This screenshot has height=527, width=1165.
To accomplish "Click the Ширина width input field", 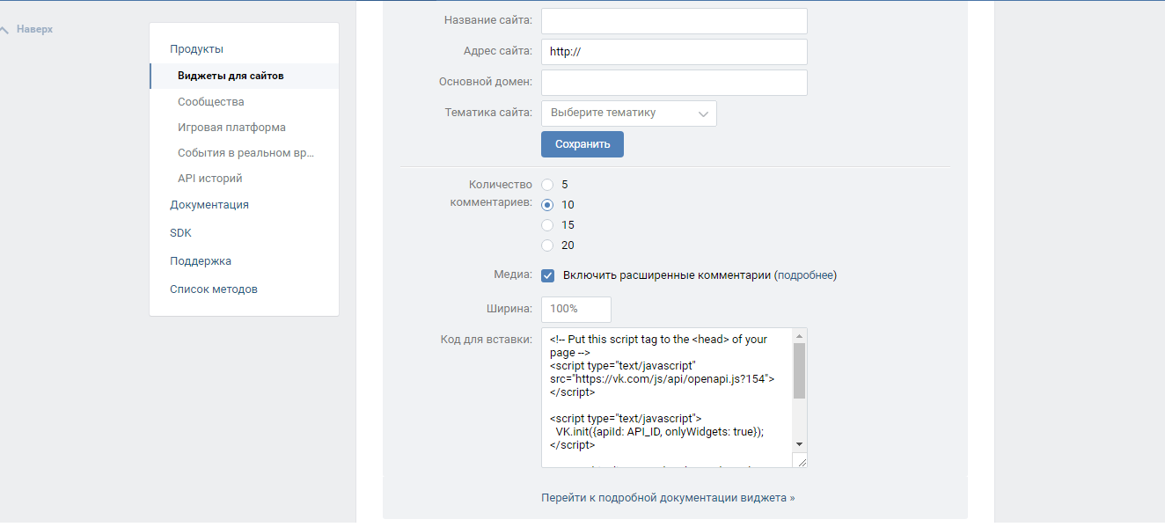I will pos(575,310).
